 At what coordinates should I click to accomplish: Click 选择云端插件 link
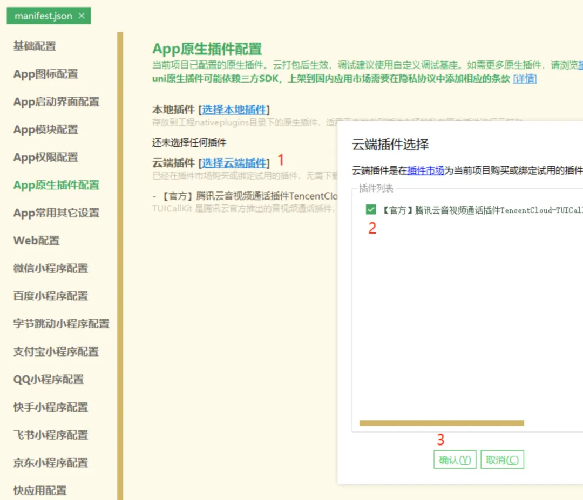[x=234, y=163]
